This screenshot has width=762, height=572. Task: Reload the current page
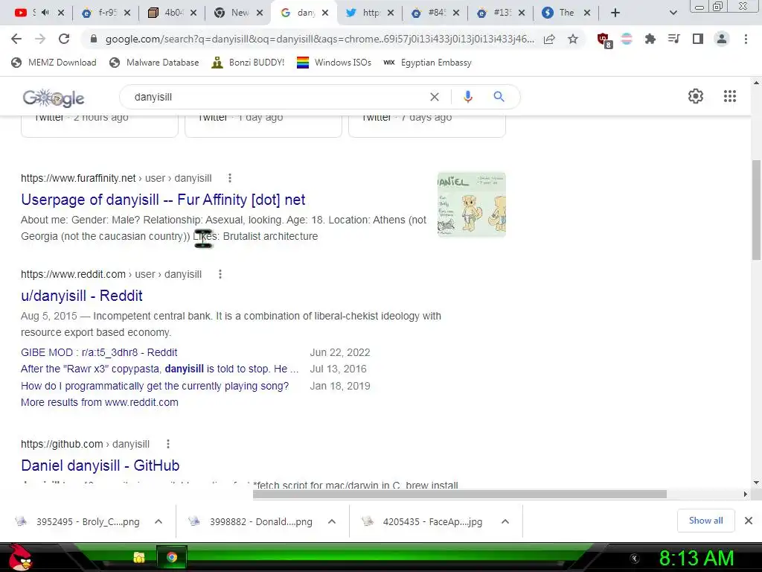pos(64,39)
